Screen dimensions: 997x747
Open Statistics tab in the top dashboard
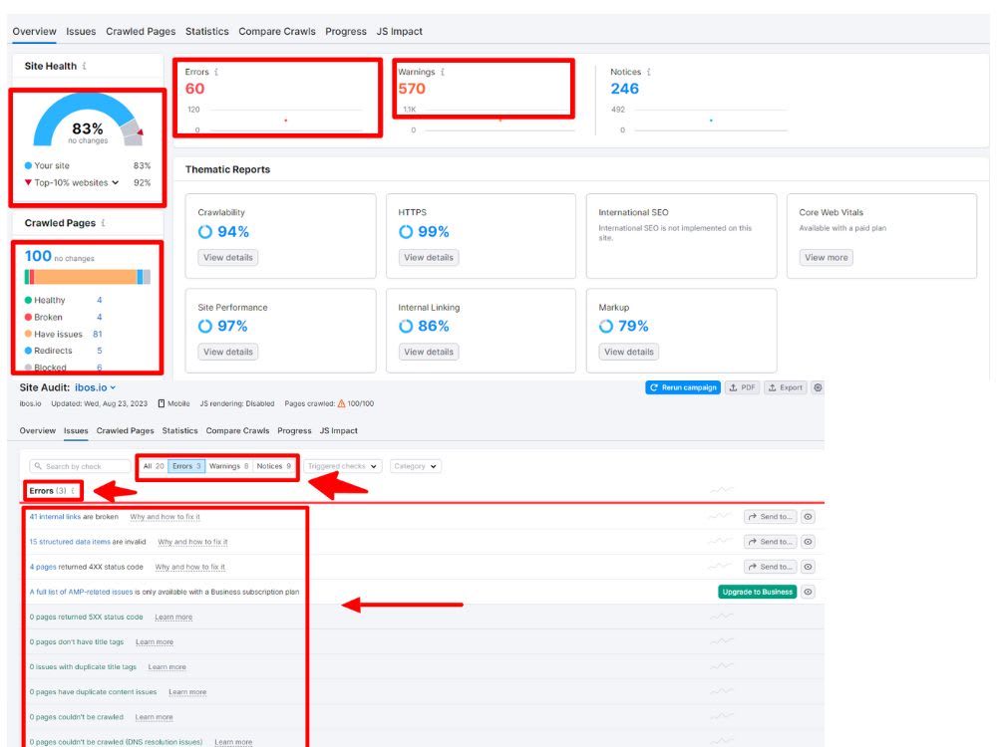tap(206, 31)
